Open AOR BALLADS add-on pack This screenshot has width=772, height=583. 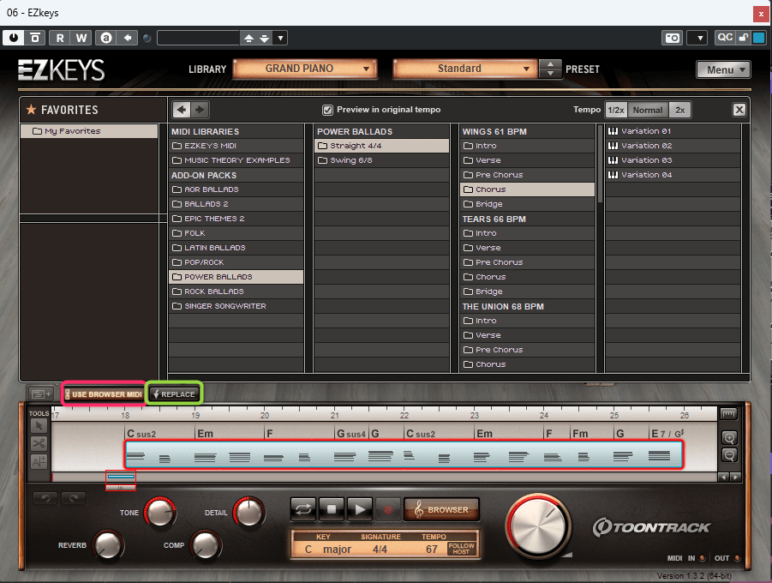coord(236,189)
